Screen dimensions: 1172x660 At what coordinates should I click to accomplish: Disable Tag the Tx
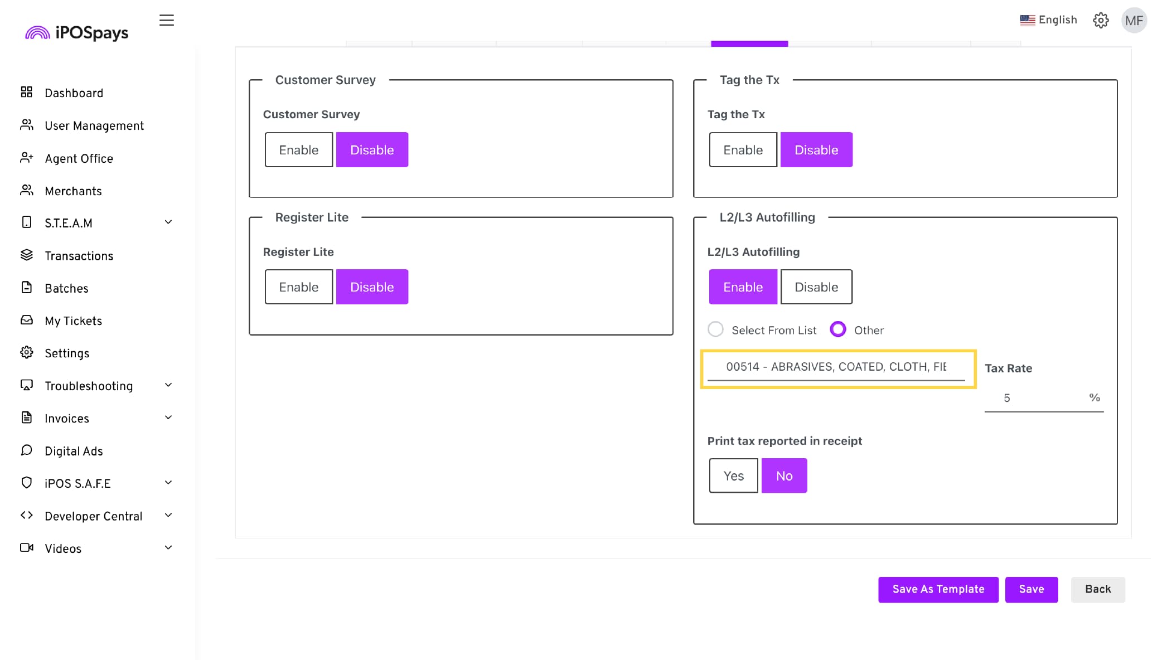(x=816, y=150)
